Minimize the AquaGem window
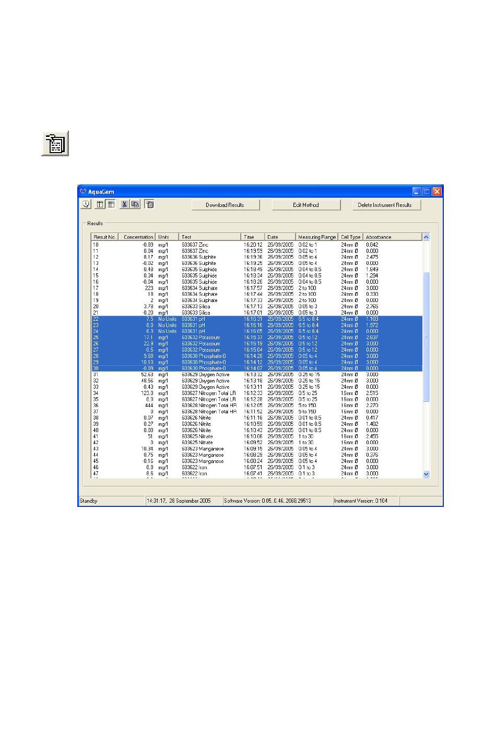 [417, 191]
